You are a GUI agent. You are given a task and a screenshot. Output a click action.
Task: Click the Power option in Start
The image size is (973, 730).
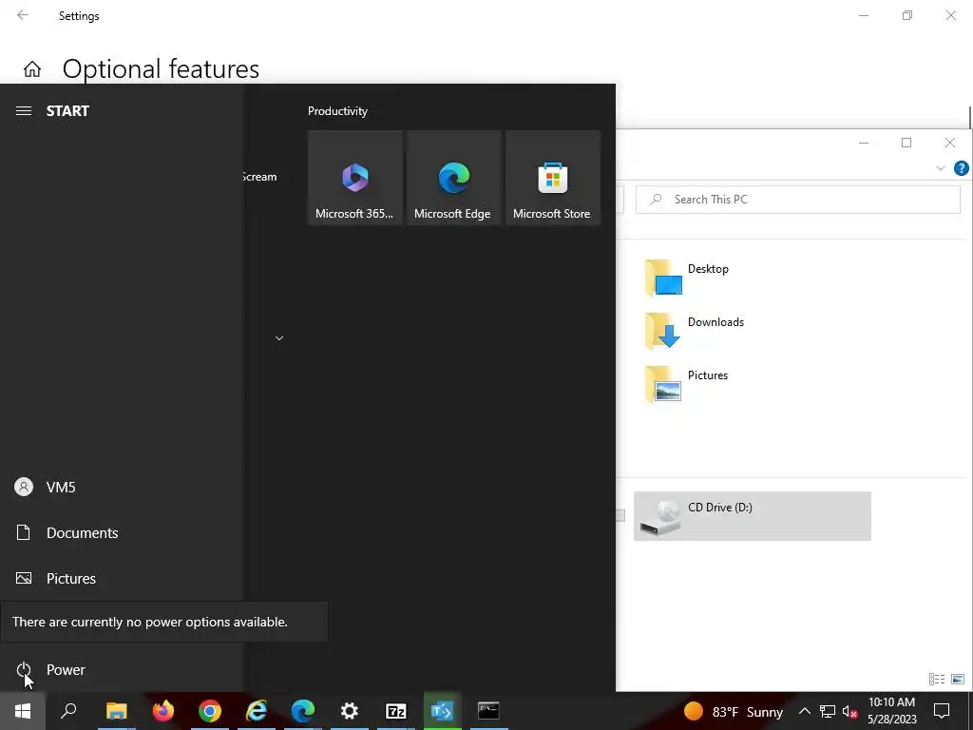121,670
